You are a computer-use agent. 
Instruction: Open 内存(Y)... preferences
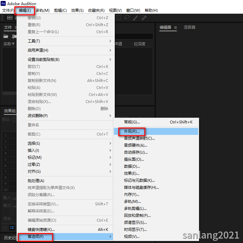pyautogui.click(x=156, y=195)
